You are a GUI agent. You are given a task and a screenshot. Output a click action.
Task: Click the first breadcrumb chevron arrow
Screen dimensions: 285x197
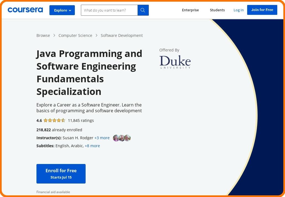[54, 35]
